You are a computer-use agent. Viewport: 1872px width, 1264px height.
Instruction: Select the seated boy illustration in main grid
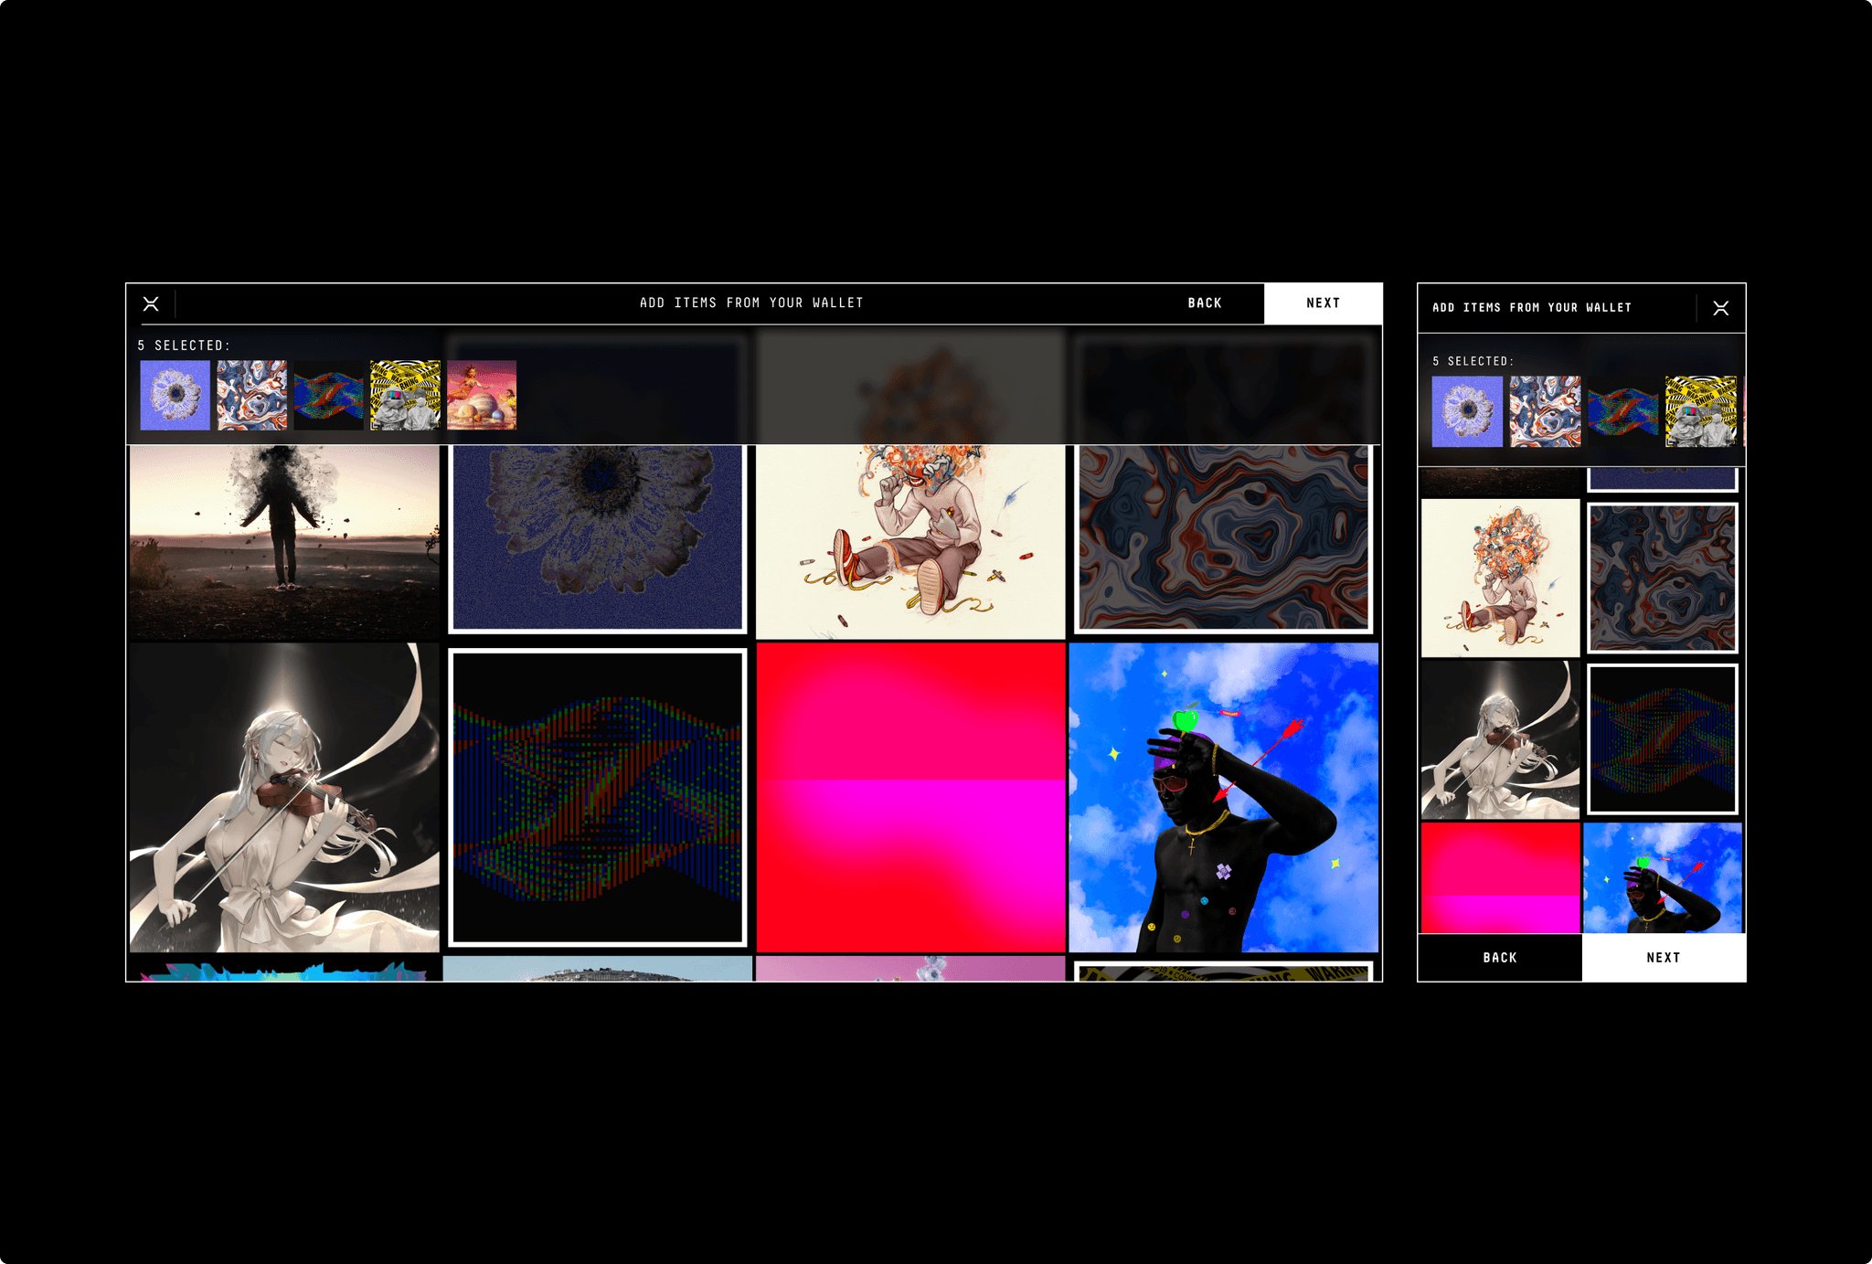[x=910, y=541]
